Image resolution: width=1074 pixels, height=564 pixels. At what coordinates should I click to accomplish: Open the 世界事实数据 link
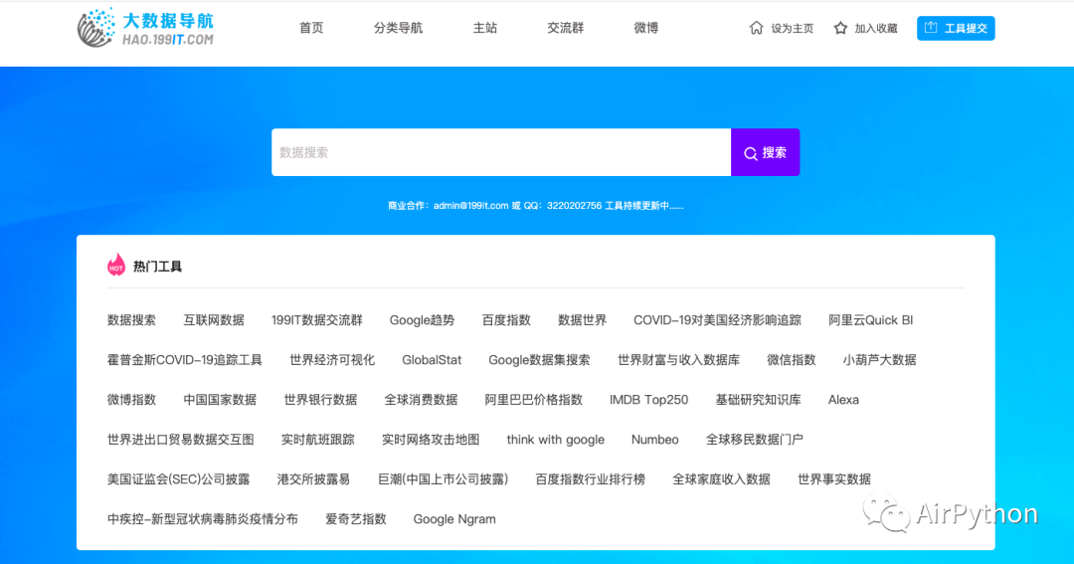(834, 479)
